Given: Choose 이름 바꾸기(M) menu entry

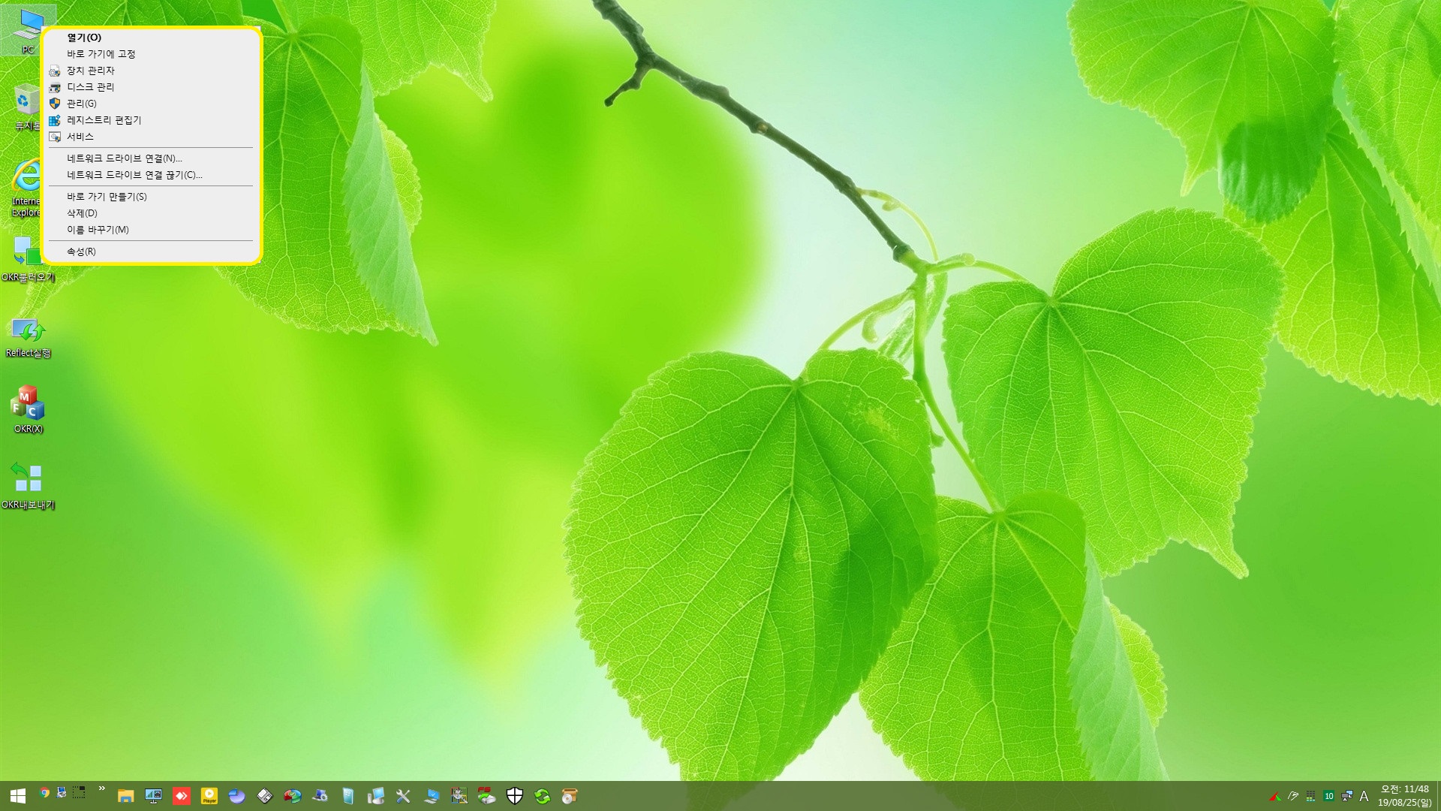Looking at the screenshot, I should click(x=151, y=230).
